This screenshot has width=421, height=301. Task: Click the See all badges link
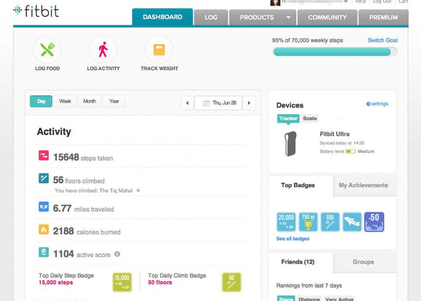[x=293, y=239]
